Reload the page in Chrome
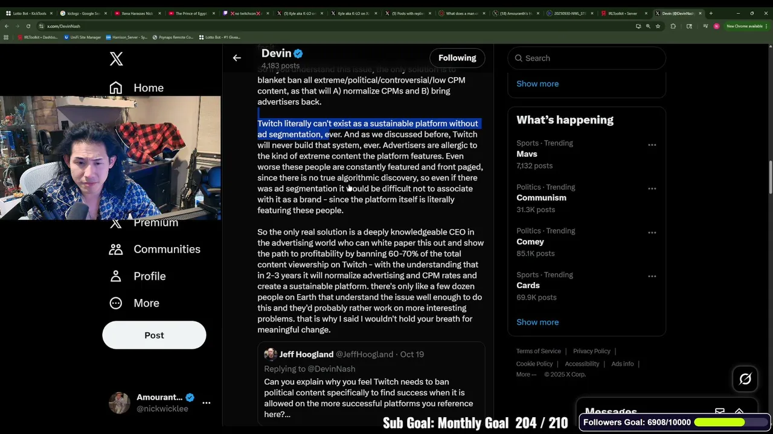This screenshot has height=434, width=773. (28, 26)
